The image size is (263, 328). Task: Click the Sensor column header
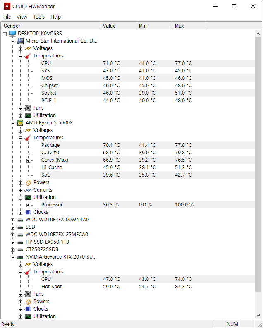(x=50, y=26)
